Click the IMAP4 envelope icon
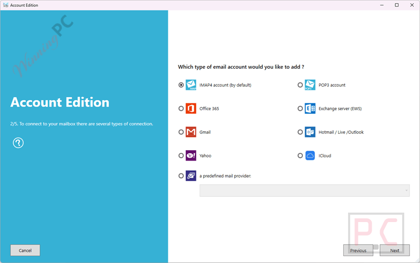Screen dimensions: 420x263 [x=191, y=85]
